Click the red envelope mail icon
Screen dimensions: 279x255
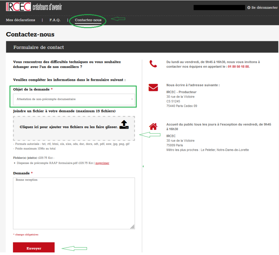pos(153,87)
